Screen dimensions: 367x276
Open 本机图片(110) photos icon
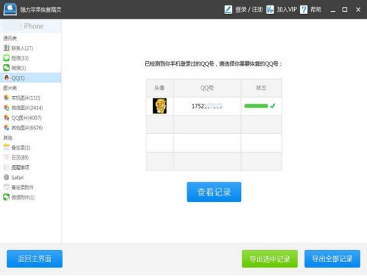click(x=7, y=98)
